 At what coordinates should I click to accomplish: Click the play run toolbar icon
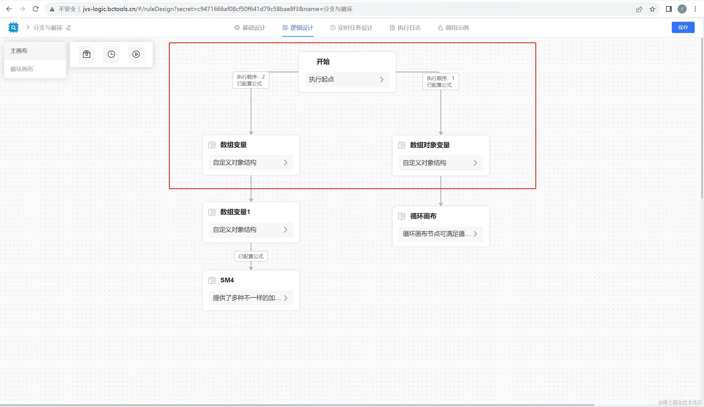136,54
